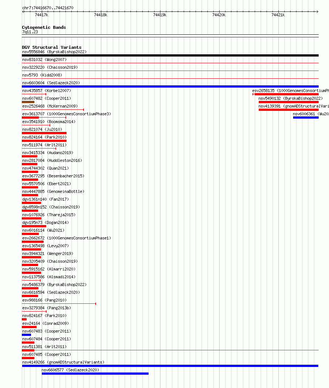Click the DGV Structural Variants track title

tap(52, 47)
